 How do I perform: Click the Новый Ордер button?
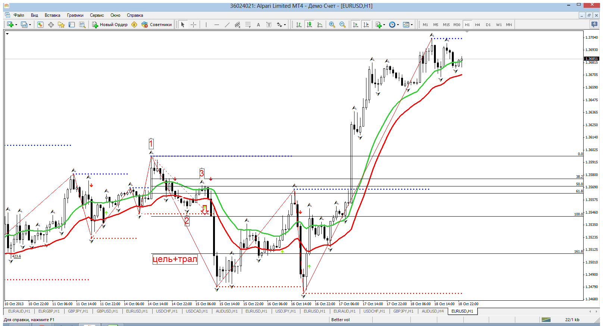click(110, 25)
